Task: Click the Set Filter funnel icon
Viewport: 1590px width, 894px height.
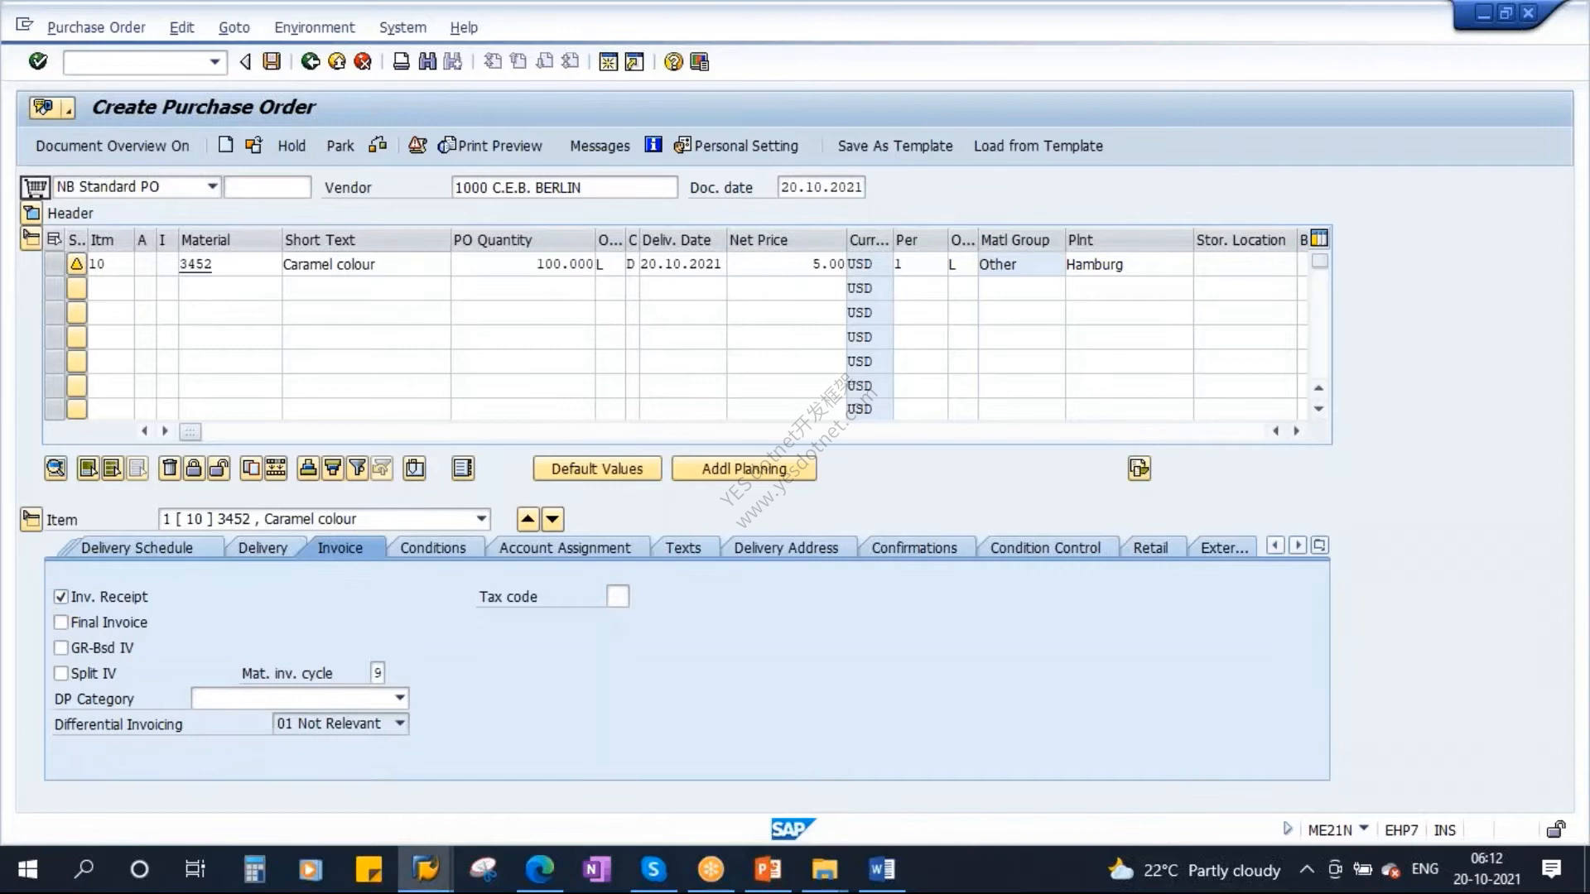Action: pyautogui.click(x=357, y=469)
